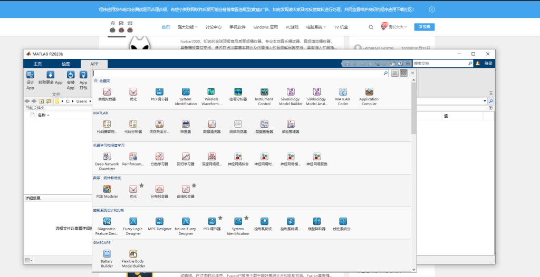Expand arrow after Users in path
The height and width of the screenshot is (277, 540).
point(90,101)
